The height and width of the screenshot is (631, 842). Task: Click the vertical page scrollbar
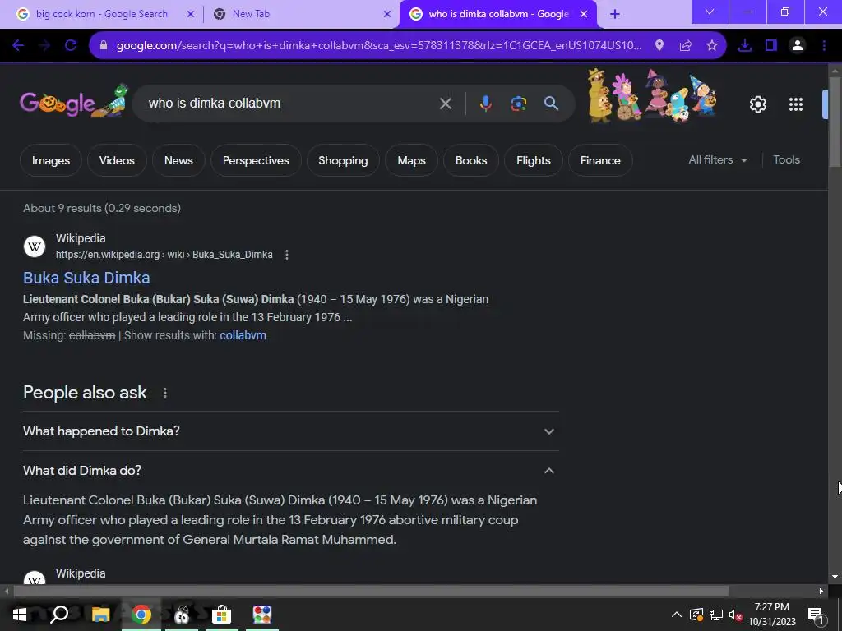pos(835,123)
